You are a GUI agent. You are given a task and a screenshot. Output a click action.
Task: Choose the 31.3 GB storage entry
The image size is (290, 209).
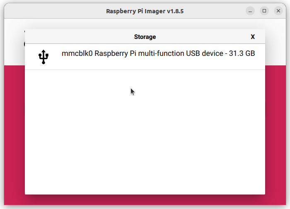(x=145, y=57)
